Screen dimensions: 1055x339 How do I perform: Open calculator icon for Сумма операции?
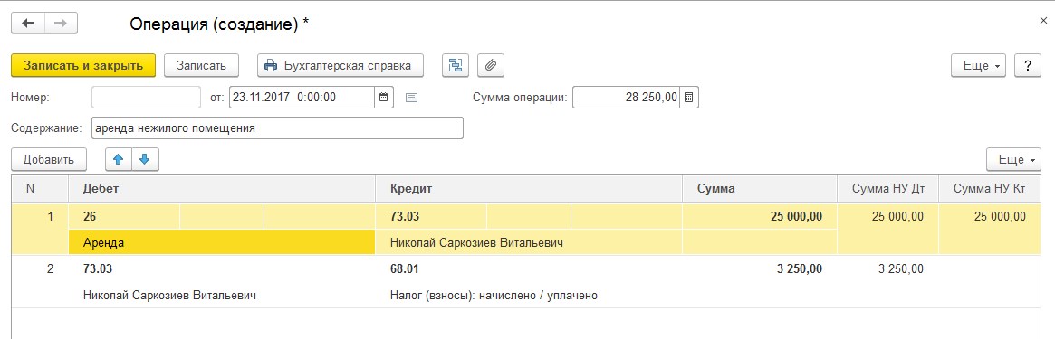[x=689, y=98]
